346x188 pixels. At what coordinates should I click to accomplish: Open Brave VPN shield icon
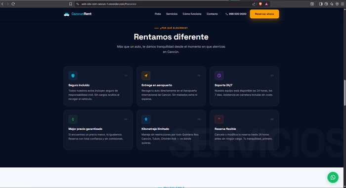tap(337, 4)
